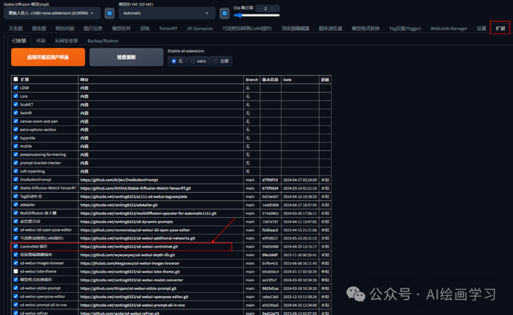The image size is (513, 315).
Task: Select the extra radio option
Action: point(198,61)
